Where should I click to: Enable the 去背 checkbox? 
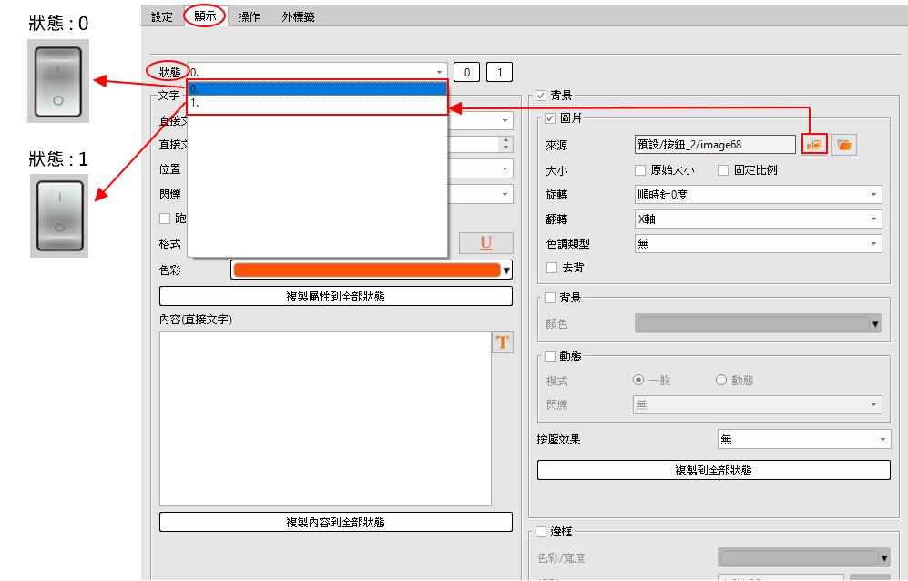point(551,268)
